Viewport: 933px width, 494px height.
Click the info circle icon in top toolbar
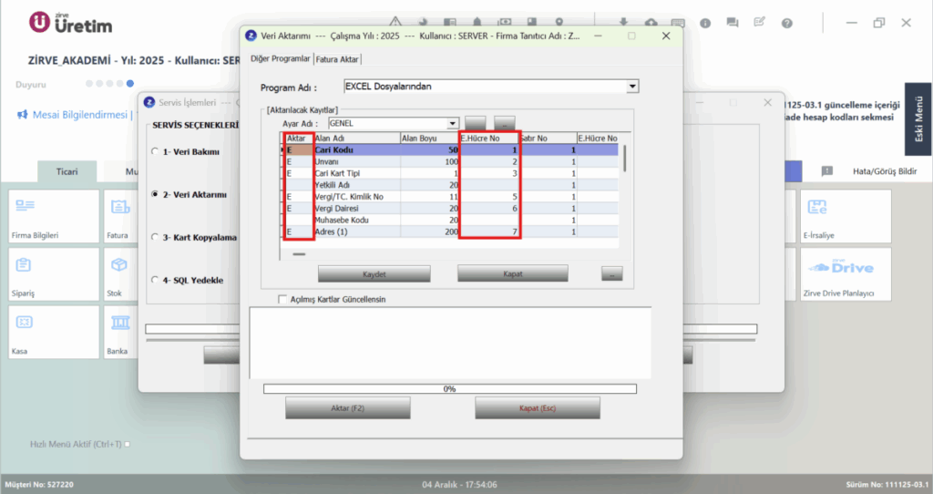(x=705, y=23)
